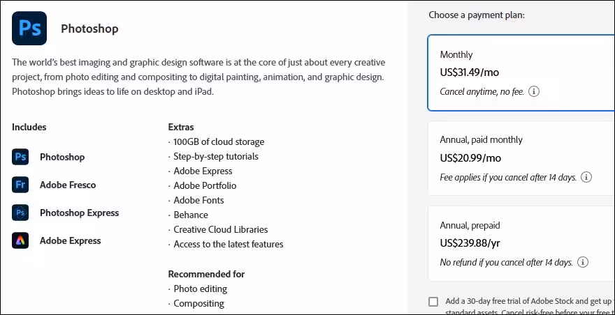The height and width of the screenshot is (315, 615).
Task: Click the Adobe Express app label
Action: 70,240
